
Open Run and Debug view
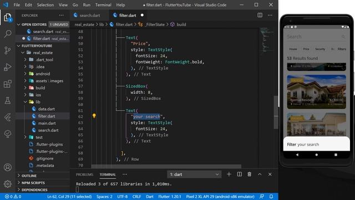(8, 67)
